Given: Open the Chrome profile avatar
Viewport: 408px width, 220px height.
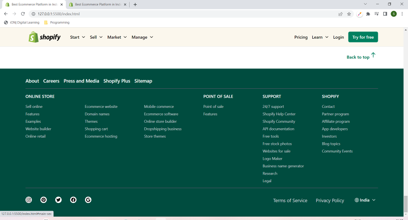Looking at the screenshot, I should [x=394, y=14].
